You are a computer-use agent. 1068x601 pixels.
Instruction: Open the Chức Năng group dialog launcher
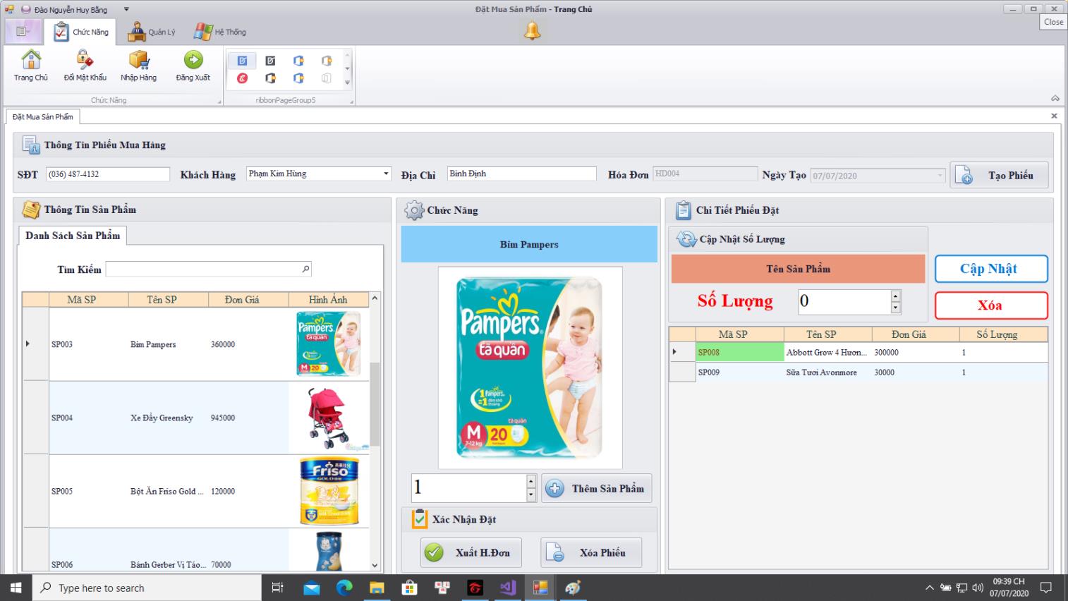point(219,102)
